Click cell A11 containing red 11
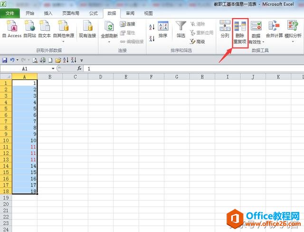Viewport: 304px width, 232px height. point(24,147)
